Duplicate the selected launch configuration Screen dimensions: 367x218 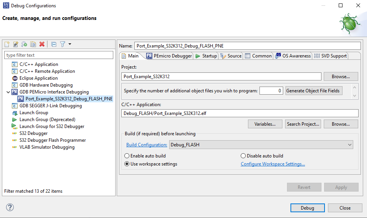[x=33, y=44]
